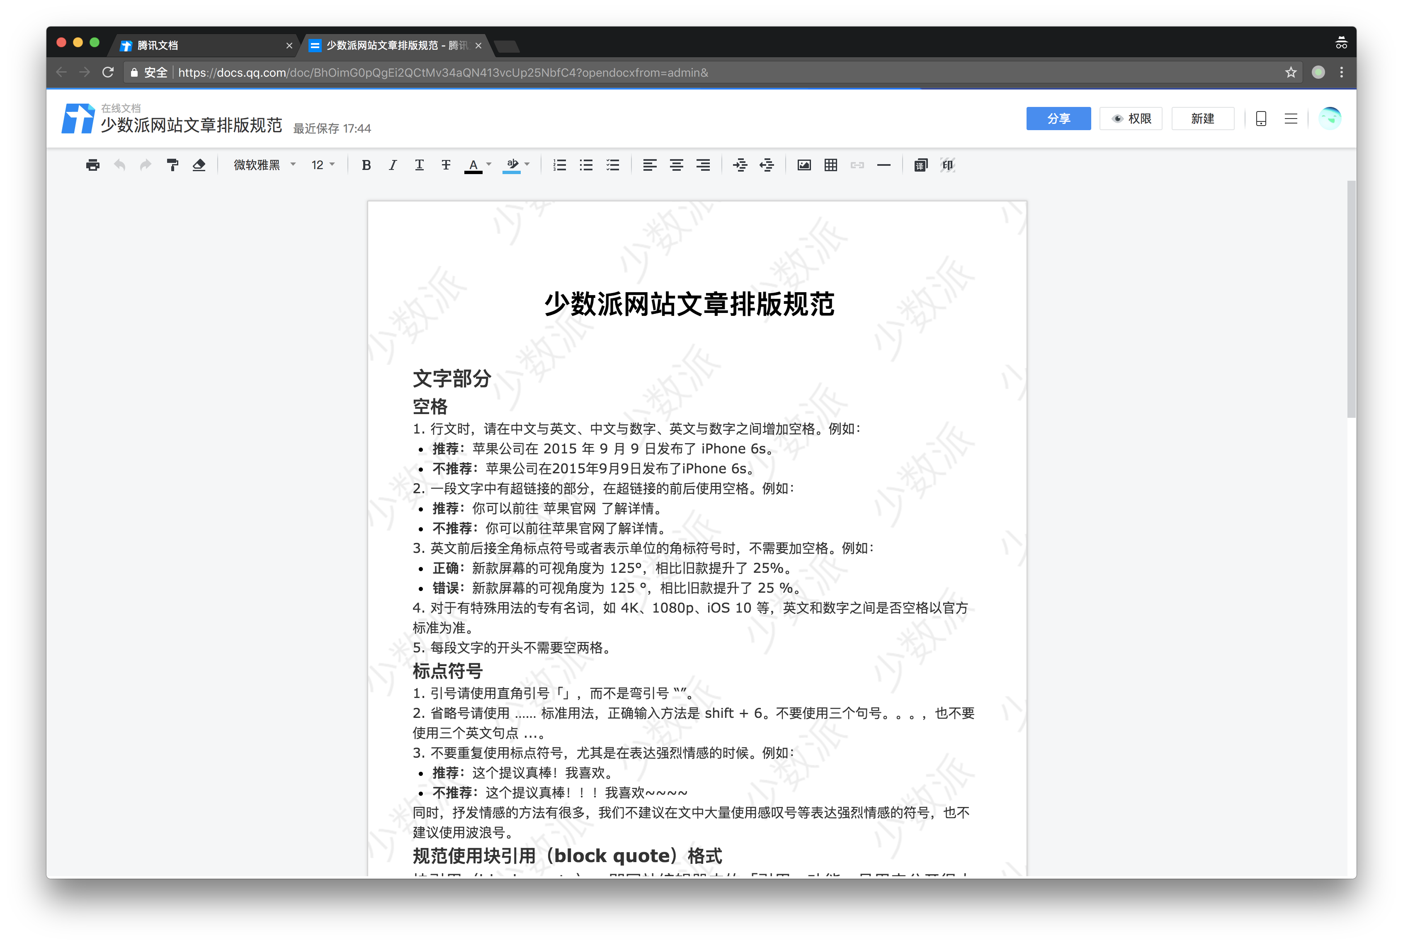Open the font size 12 dropdown

click(323, 165)
